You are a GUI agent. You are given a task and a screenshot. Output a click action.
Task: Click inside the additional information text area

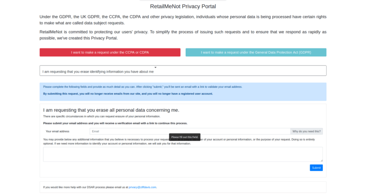(183, 154)
